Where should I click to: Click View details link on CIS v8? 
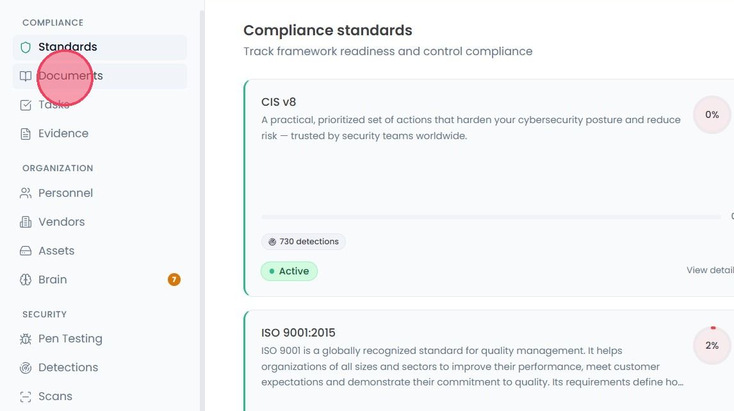[710, 271]
